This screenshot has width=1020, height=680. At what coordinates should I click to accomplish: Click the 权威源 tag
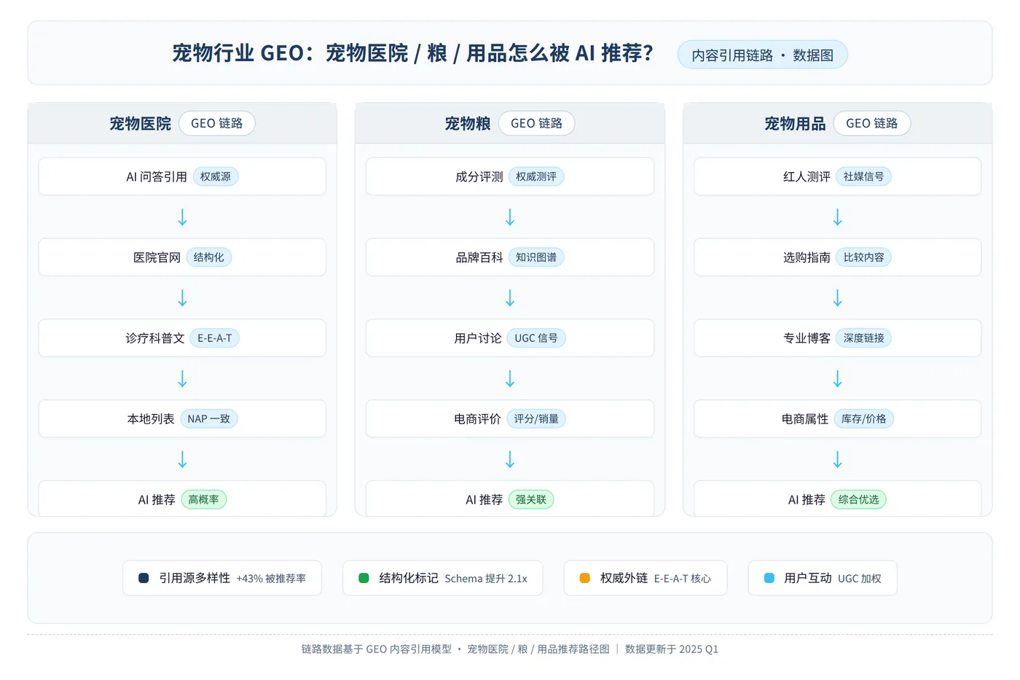pyautogui.click(x=216, y=176)
